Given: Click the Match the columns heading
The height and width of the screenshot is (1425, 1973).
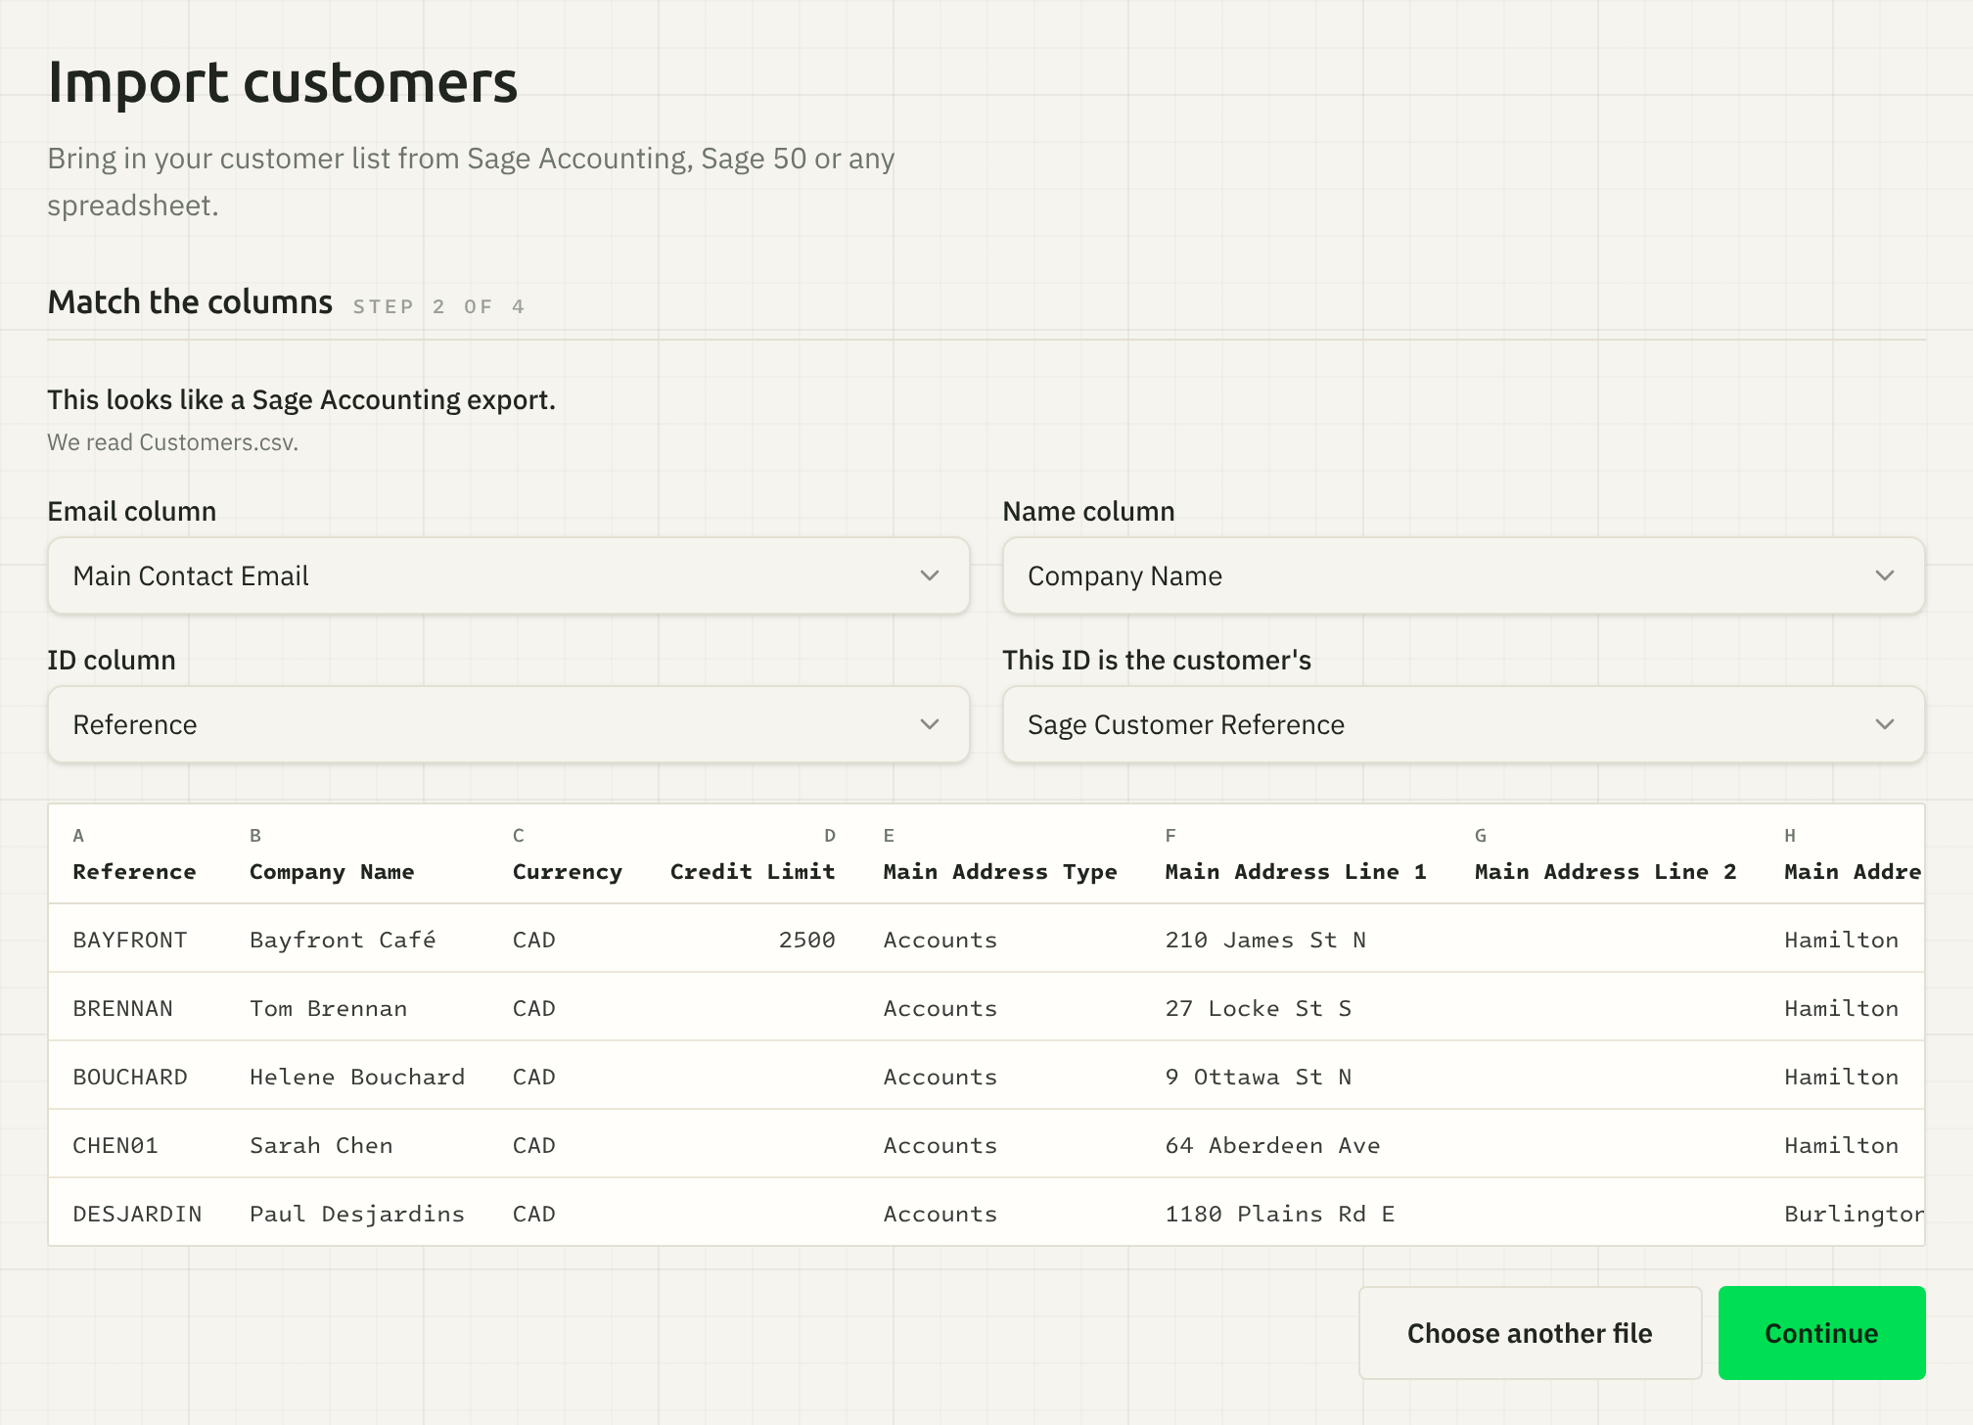Looking at the screenshot, I should tap(190, 302).
